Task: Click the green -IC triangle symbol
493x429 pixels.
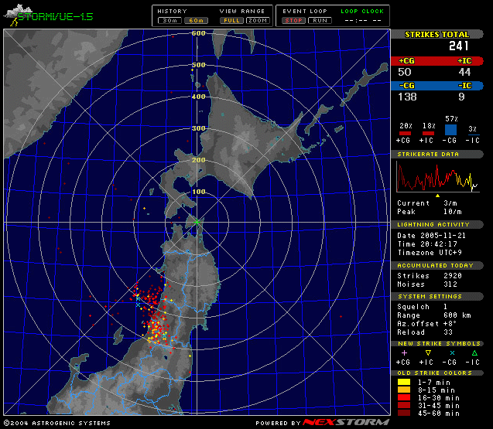Action: click(x=473, y=352)
